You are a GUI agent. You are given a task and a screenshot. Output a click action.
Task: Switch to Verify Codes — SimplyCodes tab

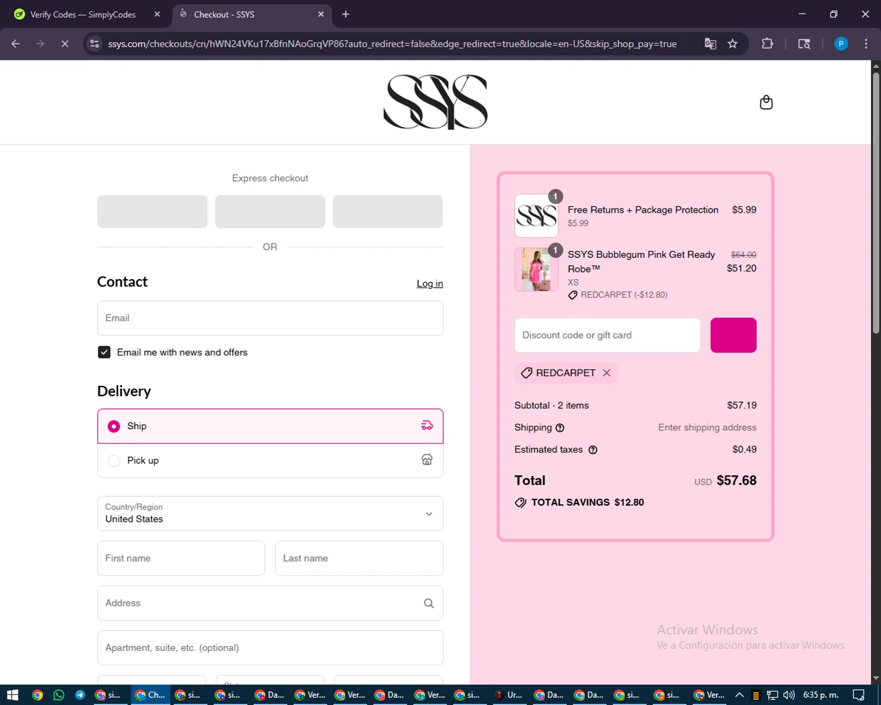coord(87,14)
